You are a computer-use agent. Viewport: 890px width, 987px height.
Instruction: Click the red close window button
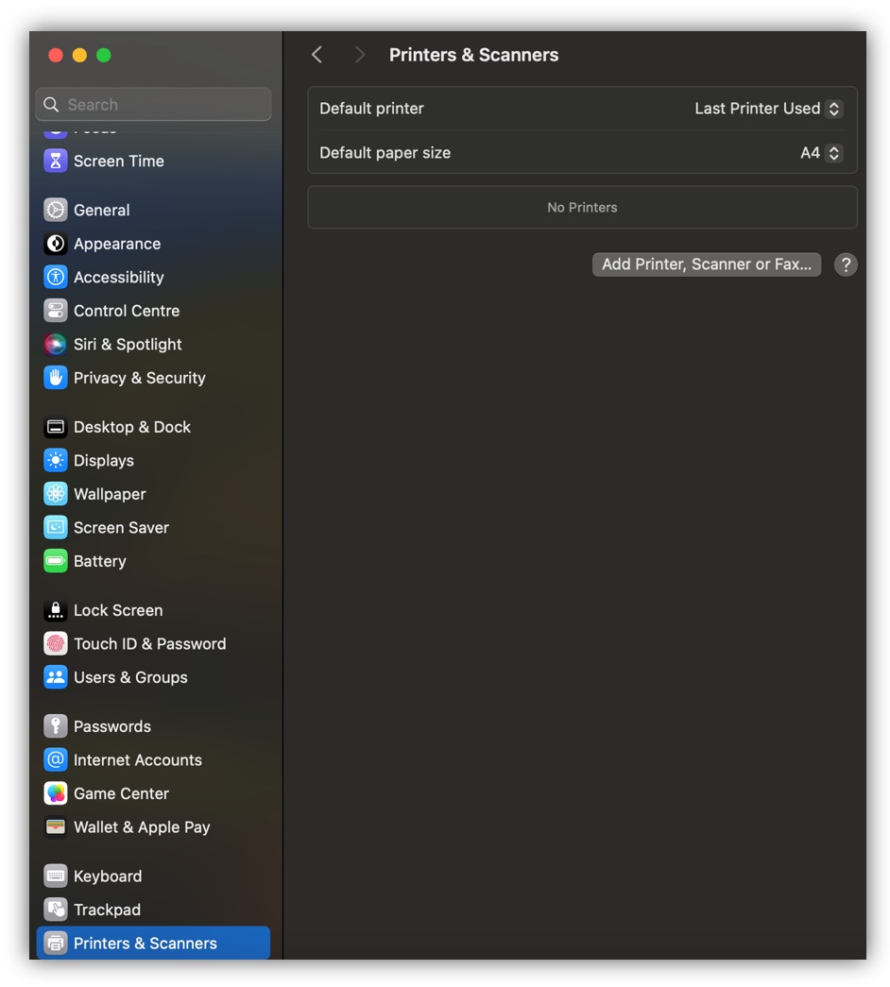point(56,56)
